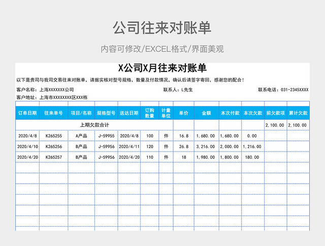Screen dimensions: 325x246
Task: Select quantity cell 120
Action: [150, 147]
